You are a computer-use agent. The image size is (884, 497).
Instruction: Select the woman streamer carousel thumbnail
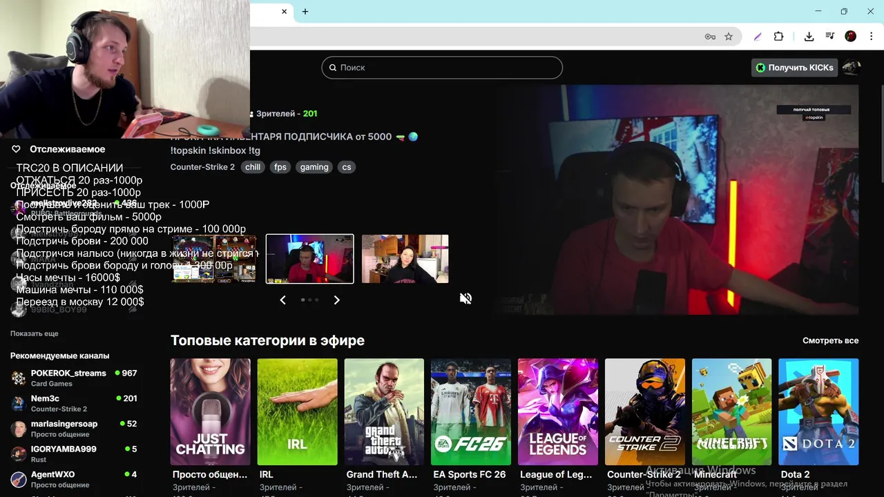coord(405,259)
